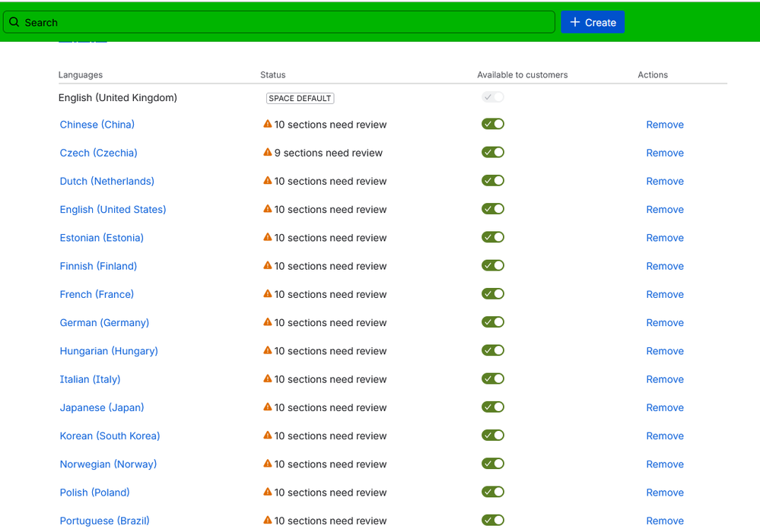Image resolution: width=760 pixels, height=532 pixels.
Task: Toggle customer availability for Norwegian (Norway)
Action: [x=493, y=464]
